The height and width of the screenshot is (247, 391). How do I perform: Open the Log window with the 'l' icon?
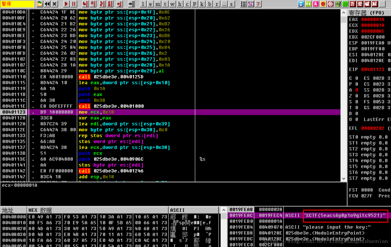[x=143, y=4]
